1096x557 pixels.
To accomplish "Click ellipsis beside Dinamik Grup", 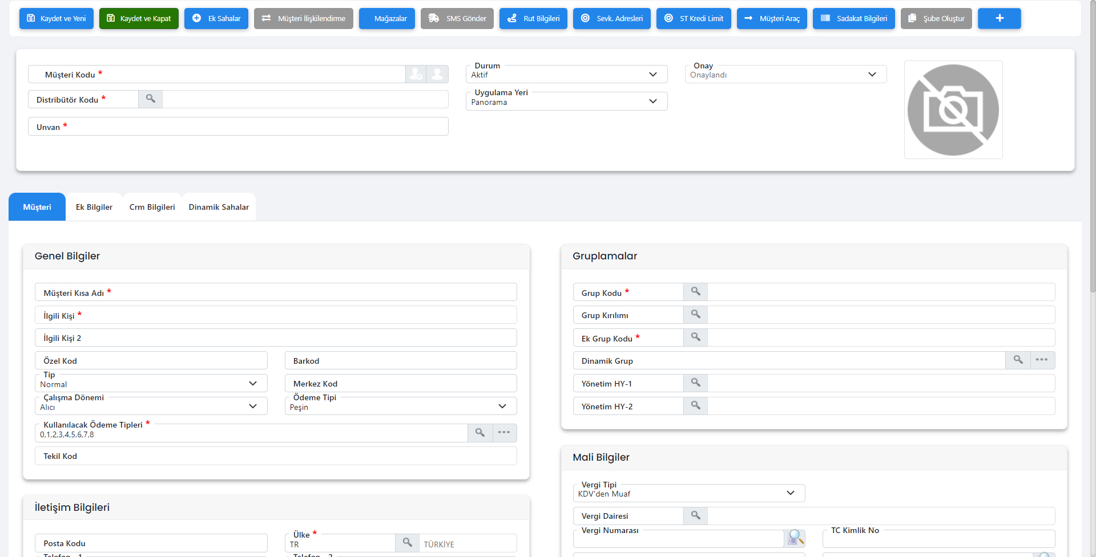I will coord(1042,360).
